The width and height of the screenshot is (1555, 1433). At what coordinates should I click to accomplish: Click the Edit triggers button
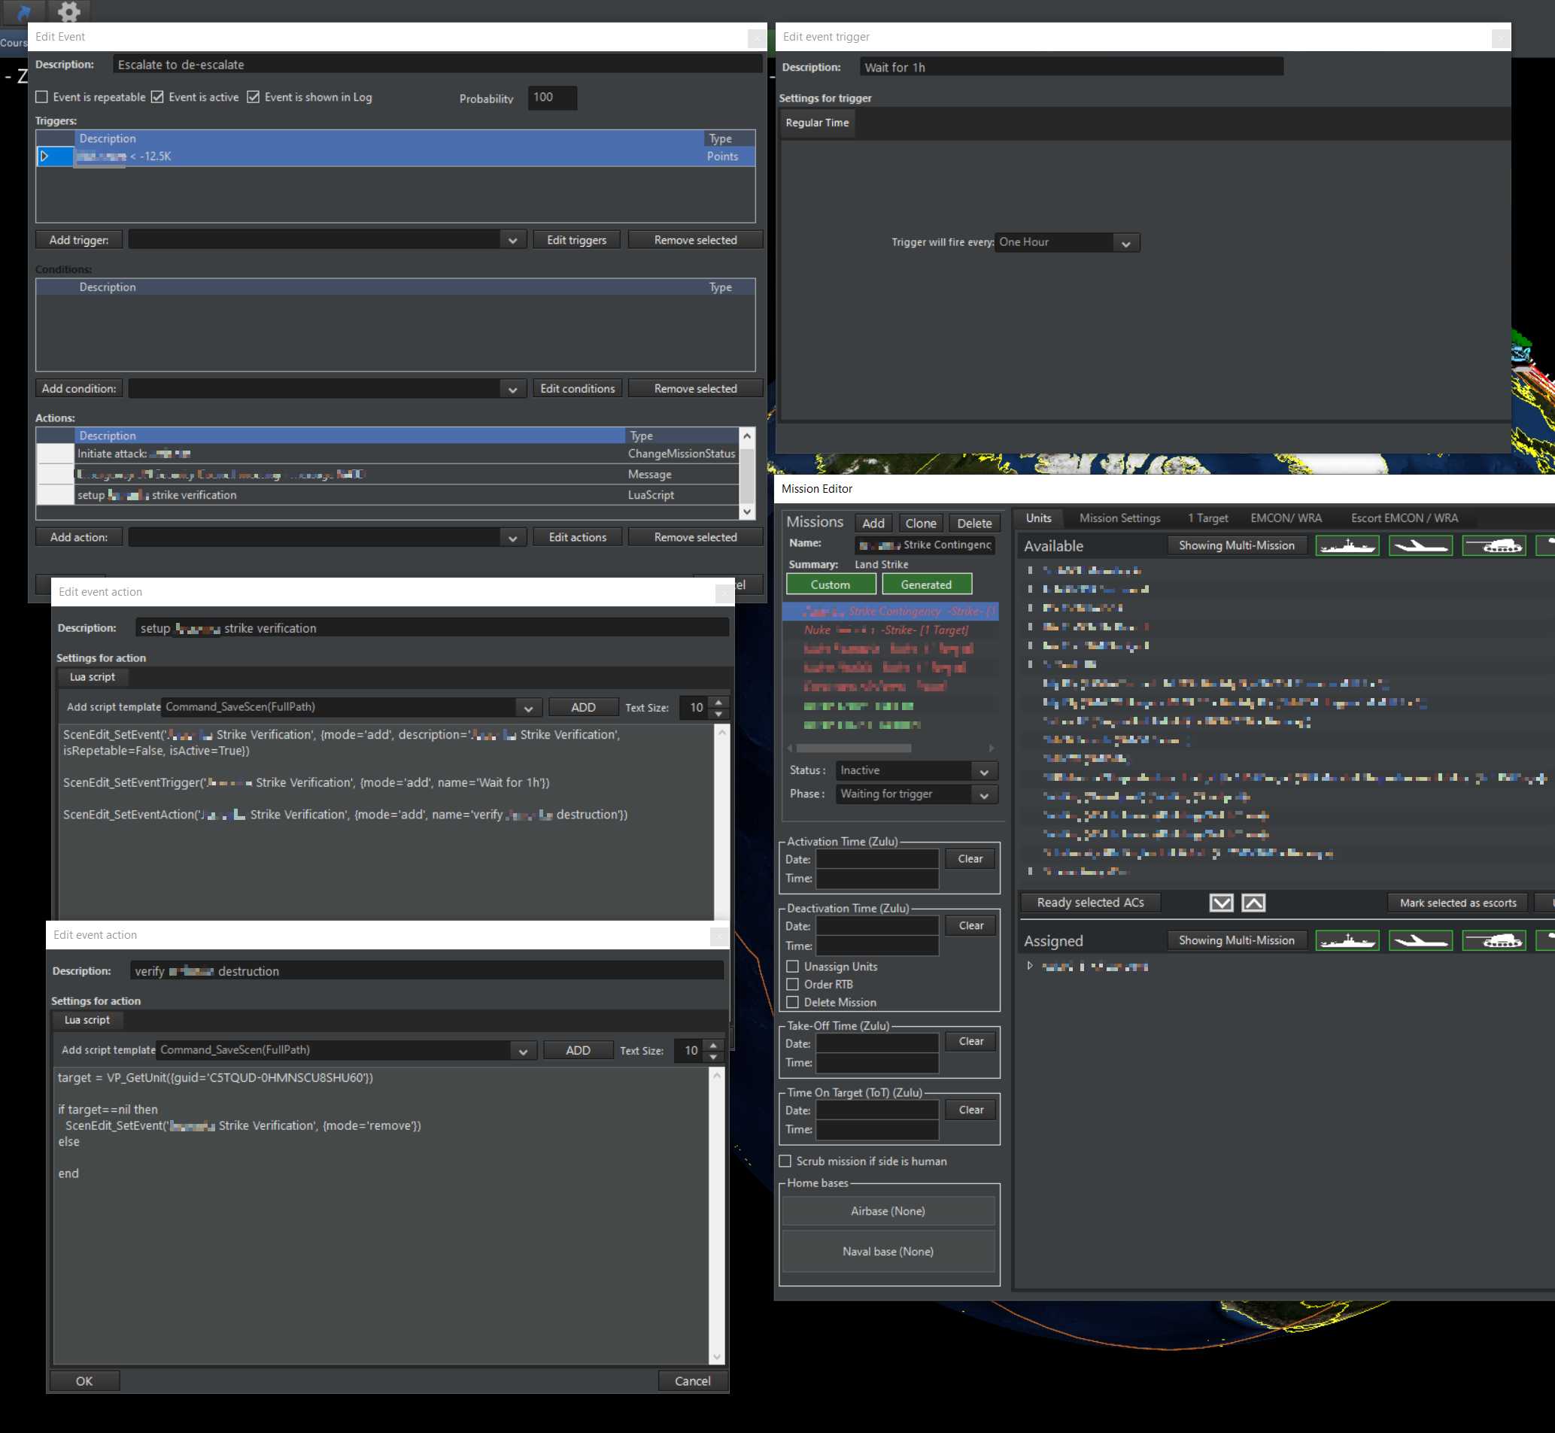(576, 241)
